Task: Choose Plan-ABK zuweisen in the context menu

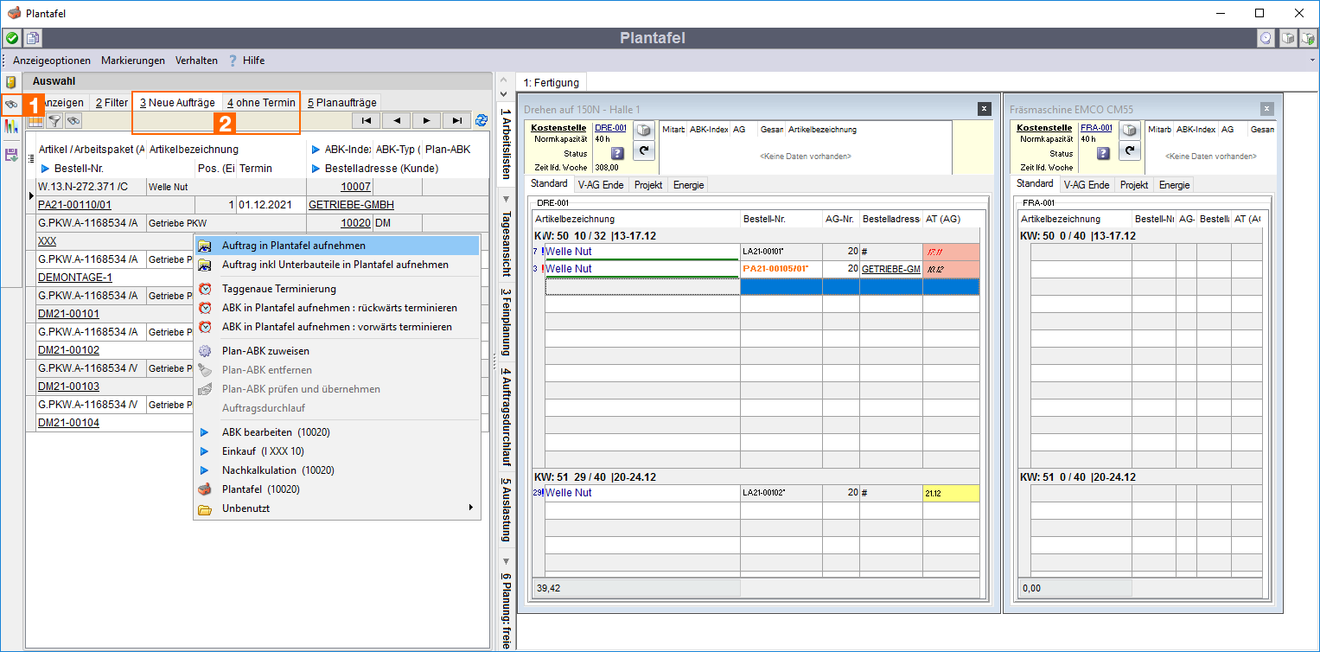Action: tap(337, 351)
